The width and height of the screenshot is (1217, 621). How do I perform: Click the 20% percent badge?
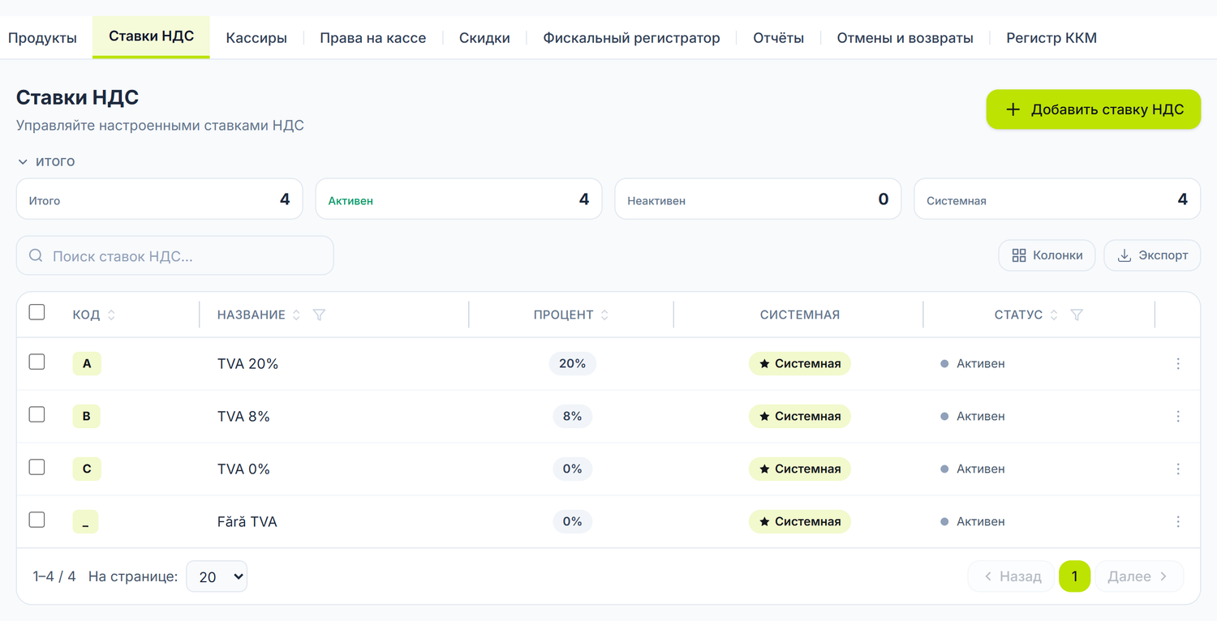click(572, 364)
